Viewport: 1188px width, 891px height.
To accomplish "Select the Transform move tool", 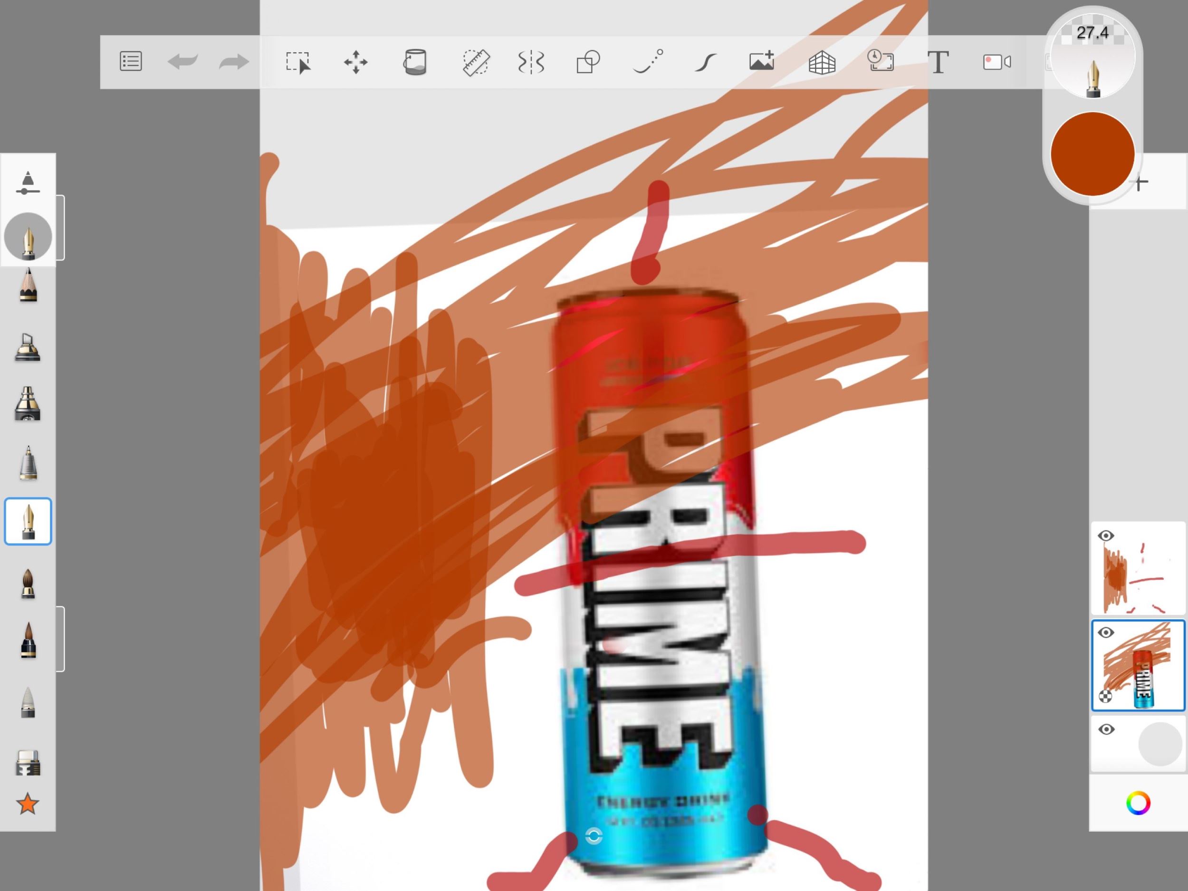I will pos(355,62).
